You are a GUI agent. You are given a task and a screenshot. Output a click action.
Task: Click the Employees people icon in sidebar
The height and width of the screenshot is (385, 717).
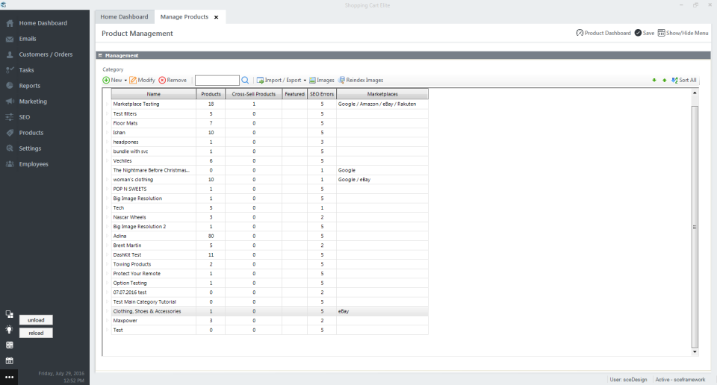[x=10, y=164]
